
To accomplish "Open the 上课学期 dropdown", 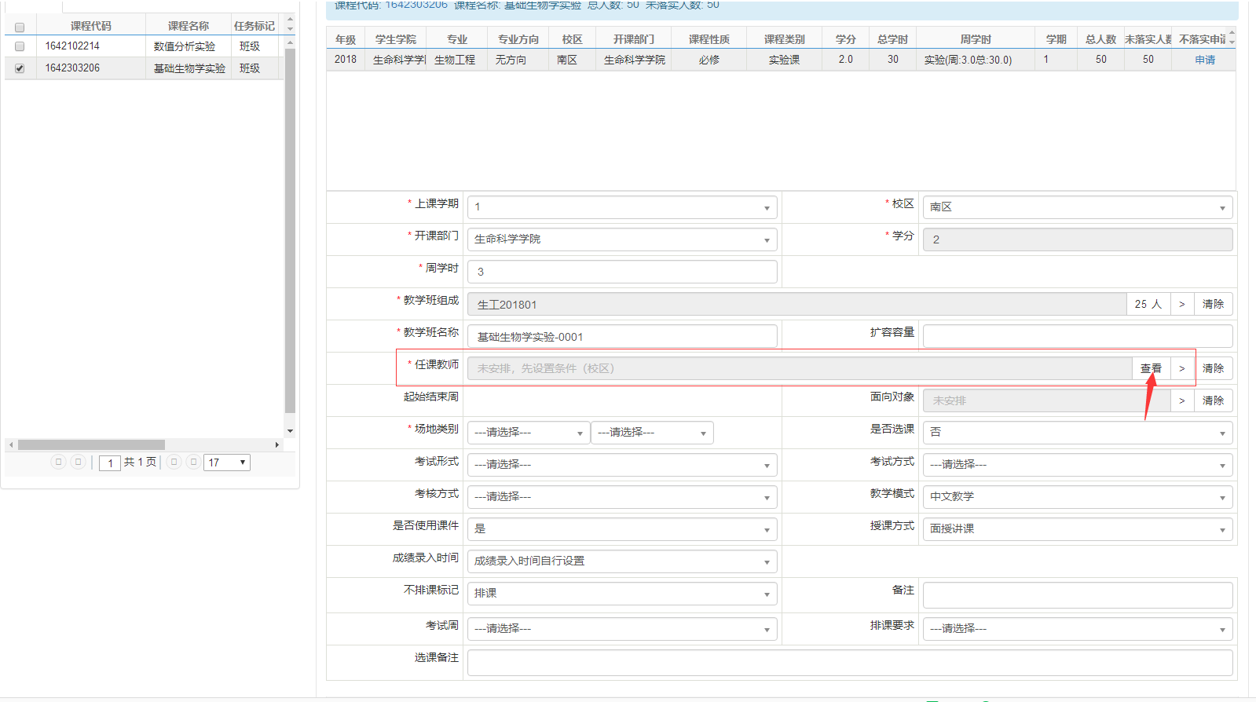I will tap(621, 207).
